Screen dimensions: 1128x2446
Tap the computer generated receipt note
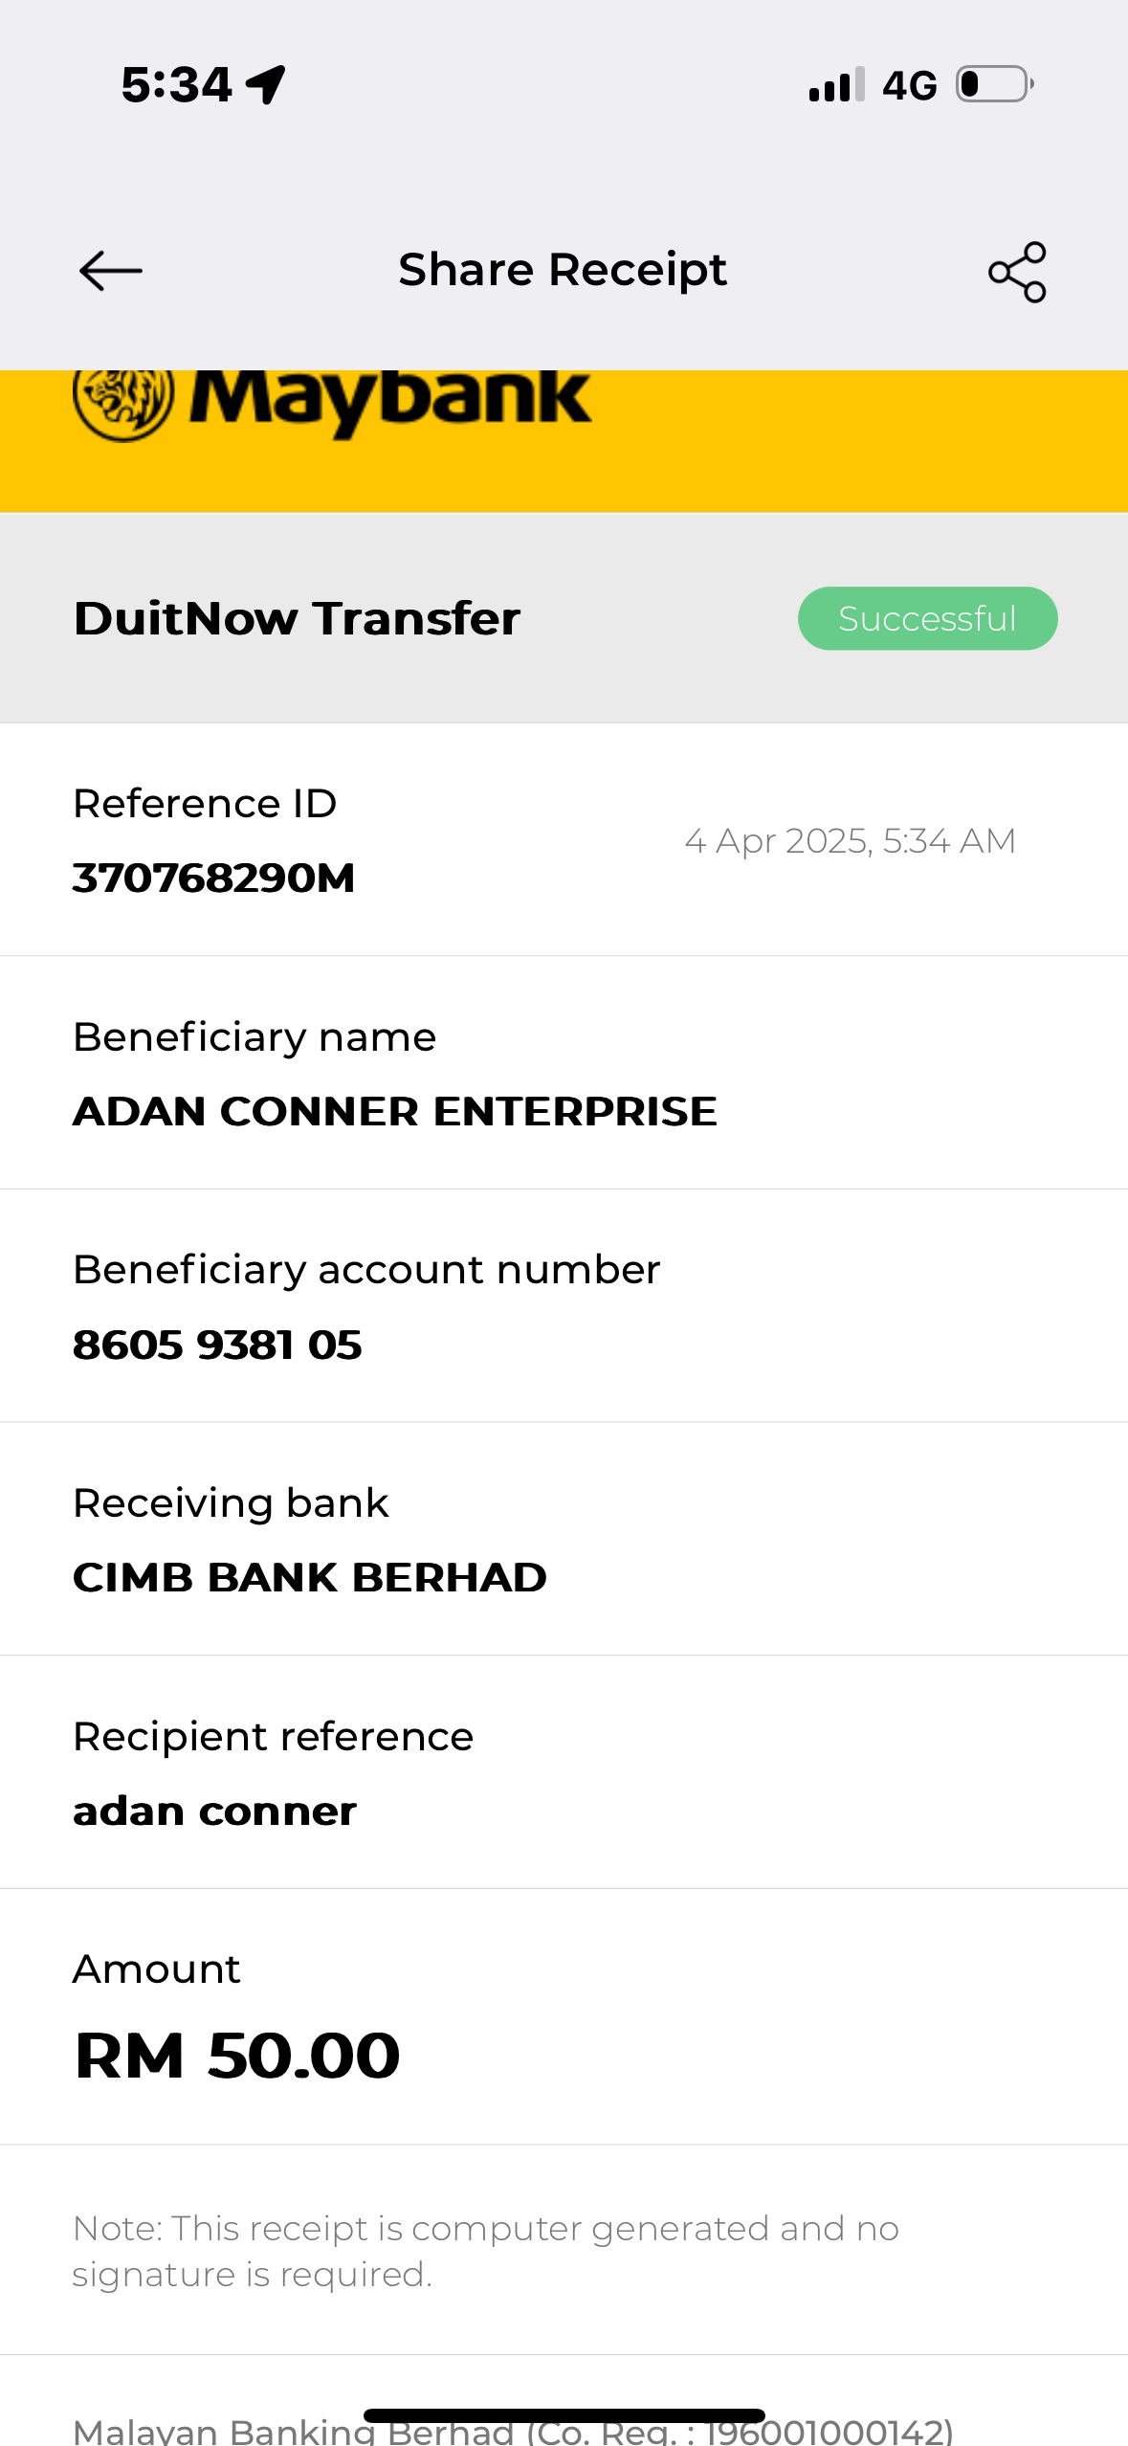(485, 2250)
